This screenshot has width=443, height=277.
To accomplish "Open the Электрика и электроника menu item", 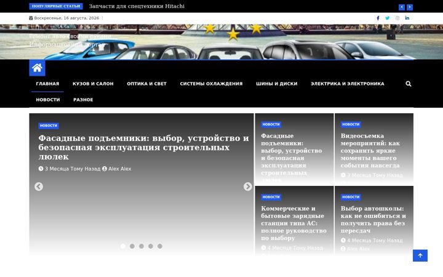I will [x=348, y=84].
